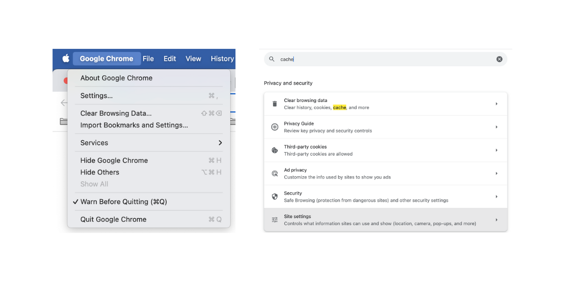Expand the Clear browsing data row arrow
565x282 pixels.
pos(496,104)
